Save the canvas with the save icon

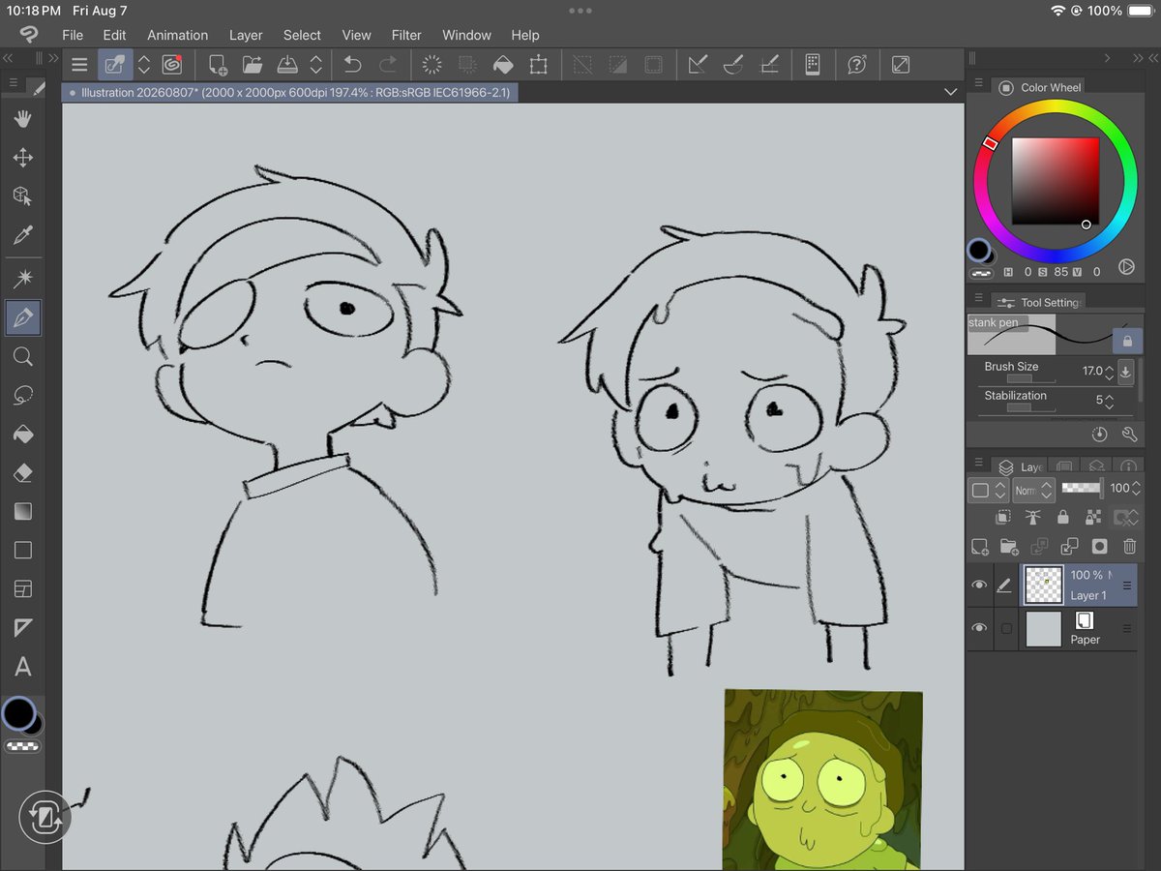tap(287, 65)
